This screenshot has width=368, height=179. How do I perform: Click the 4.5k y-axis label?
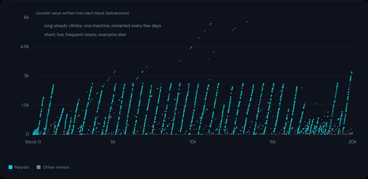(25, 47)
